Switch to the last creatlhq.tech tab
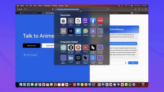 (135, 13)
